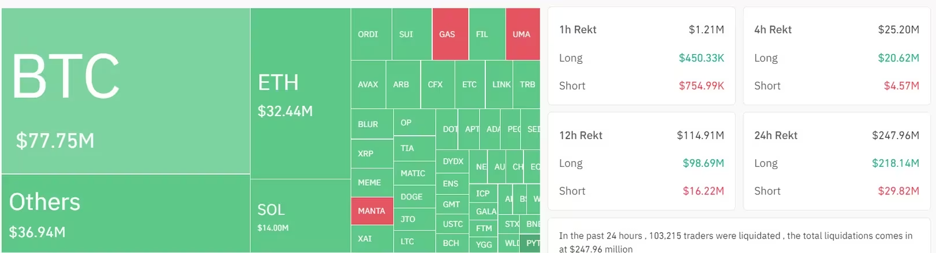Screen dimensions: 936x253
Task: Select the AVAX tile
Action: 368,85
